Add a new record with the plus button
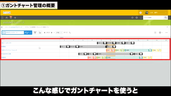 [155, 33]
